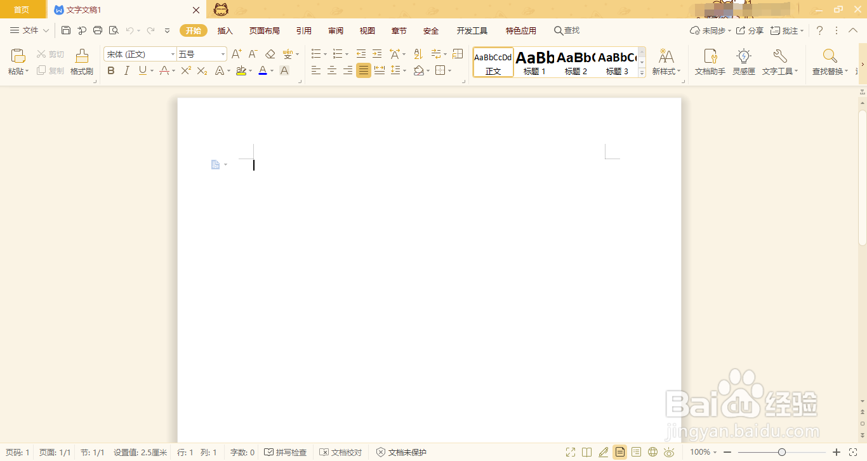Viewport: 867px width, 461px height.
Task: Enable eye protection mode icon
Action: coord(669,452)
